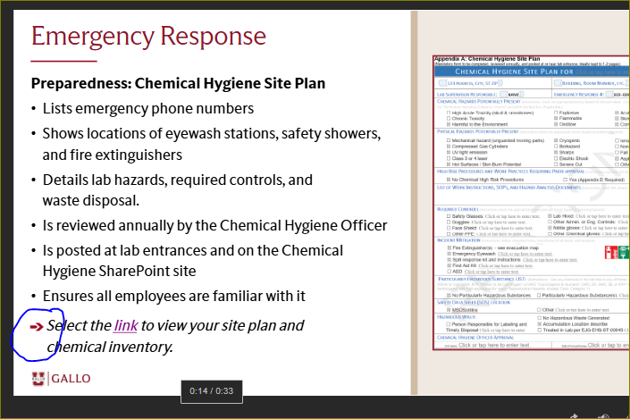Click the volume speaker icon
The height and width of the screenshot is (419, 630).
point(604,415)
